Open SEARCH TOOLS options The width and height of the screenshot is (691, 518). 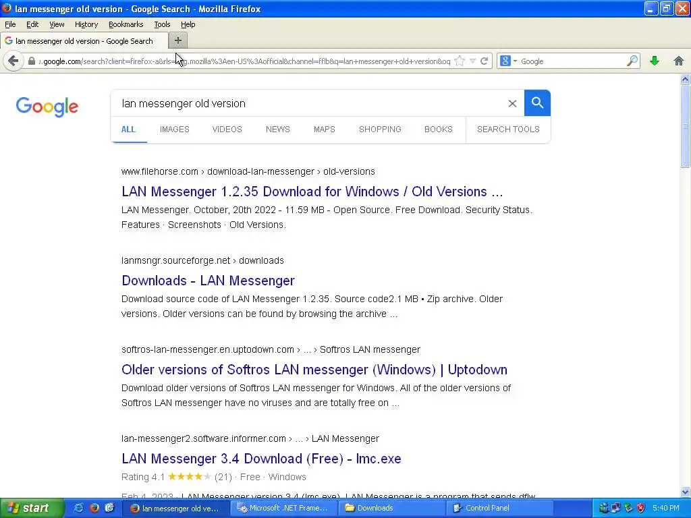[x=508, y=129]
